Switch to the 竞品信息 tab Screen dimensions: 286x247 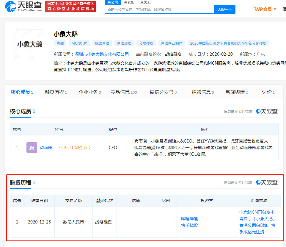[x=123, y=92]
